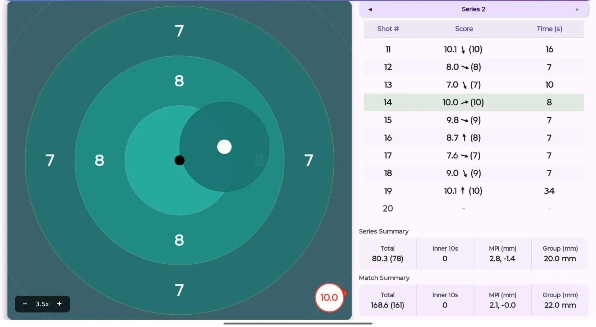Click the black center dot of target
The height and width of the screenshot is (327, 596).
(180, 160)
